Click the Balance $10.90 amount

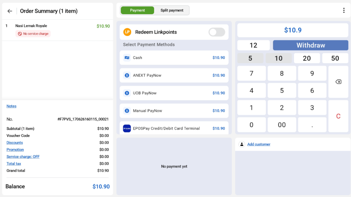point(101,186)
